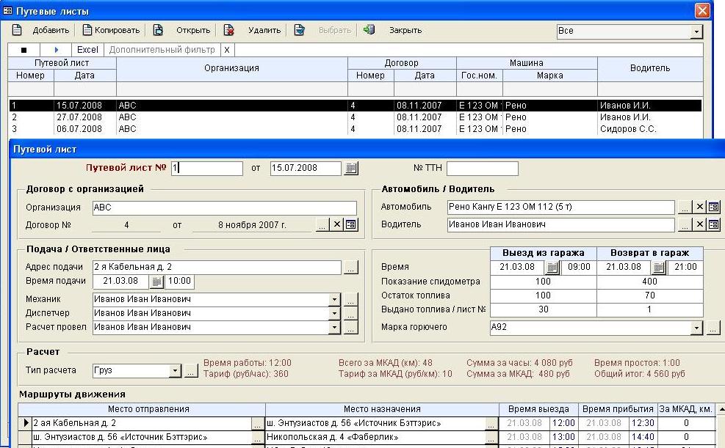Click the Дополнительный фильтр field

pyautogui.click(x=162, y=50)
